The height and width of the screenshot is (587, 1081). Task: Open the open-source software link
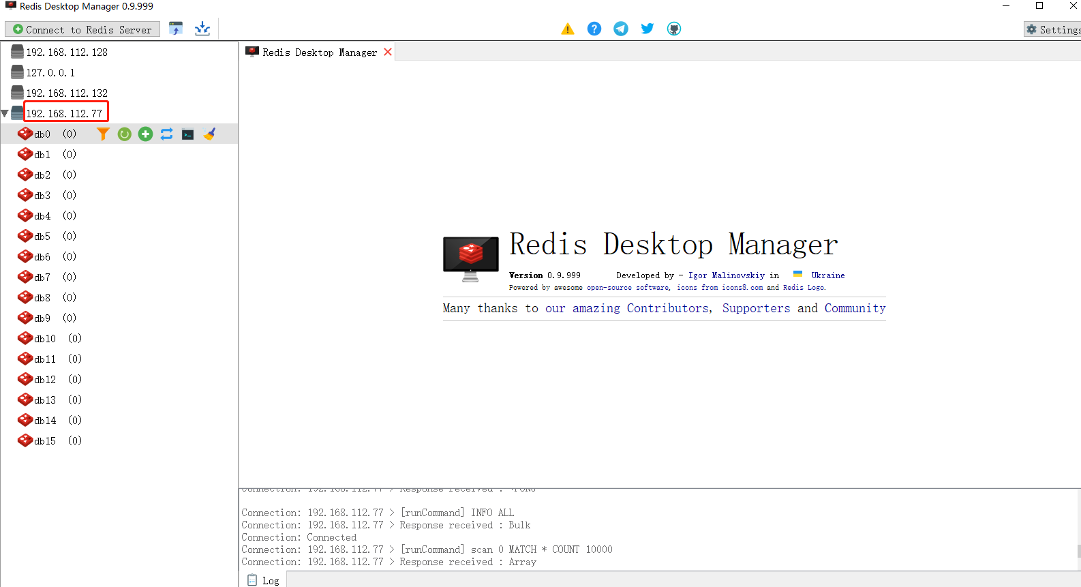tap(628, 288)
